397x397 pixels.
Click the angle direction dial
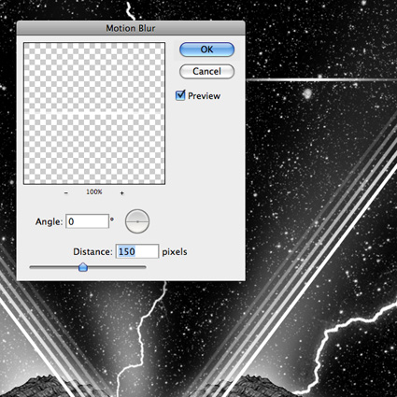[x=137, y=221]
